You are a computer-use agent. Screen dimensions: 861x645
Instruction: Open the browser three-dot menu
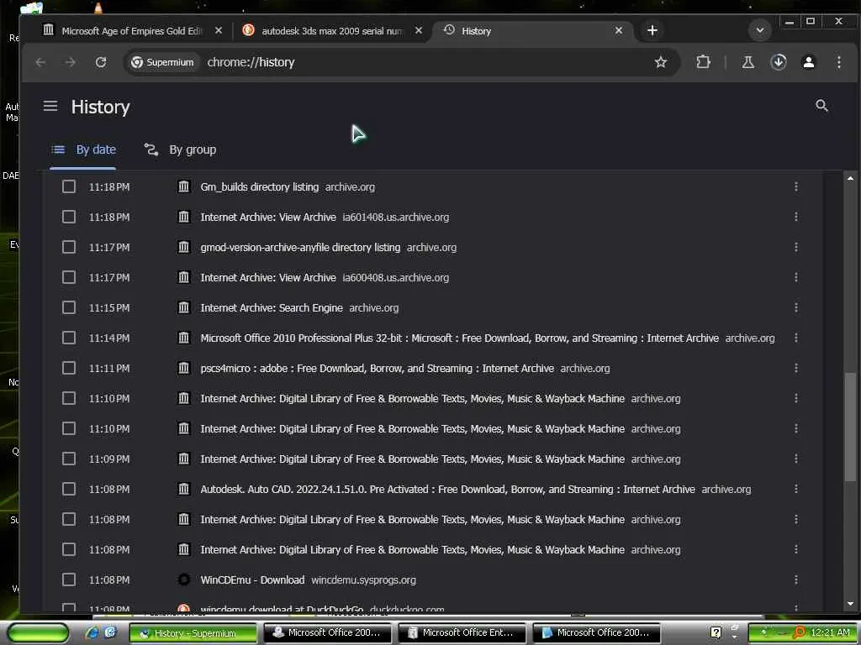(x=838, y=62)
